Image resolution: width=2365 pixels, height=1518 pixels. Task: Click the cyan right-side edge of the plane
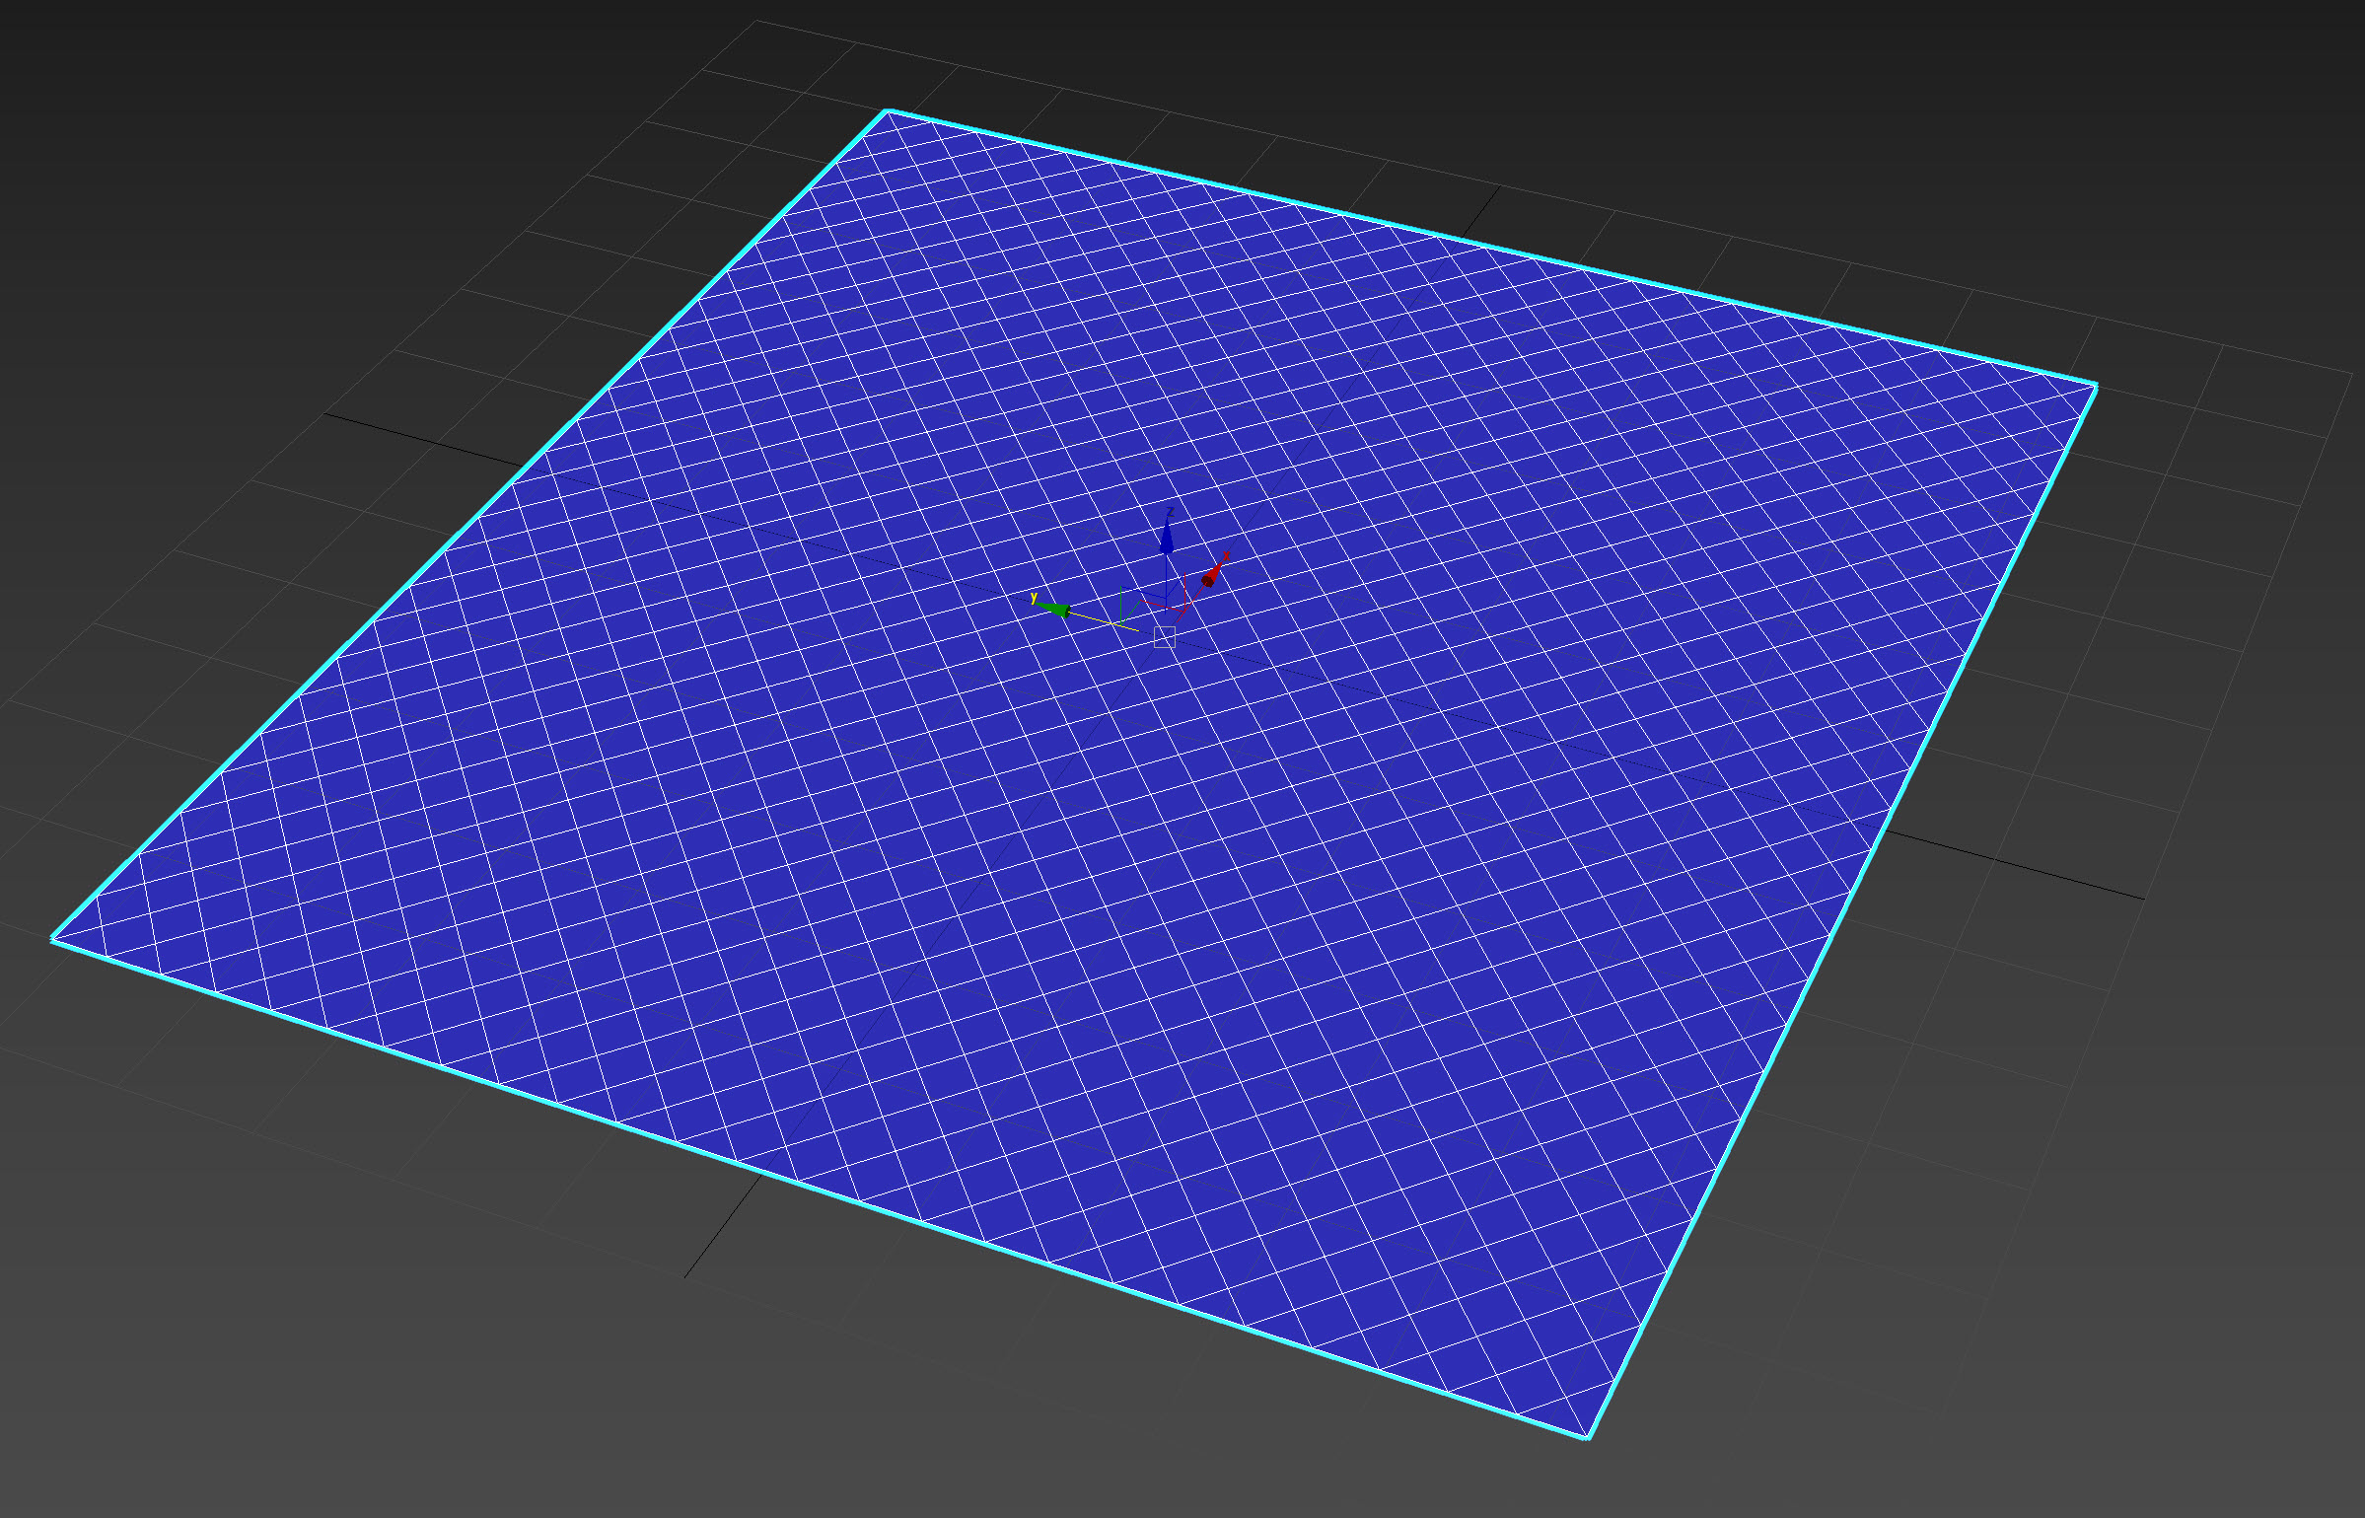coord(1841,910)
